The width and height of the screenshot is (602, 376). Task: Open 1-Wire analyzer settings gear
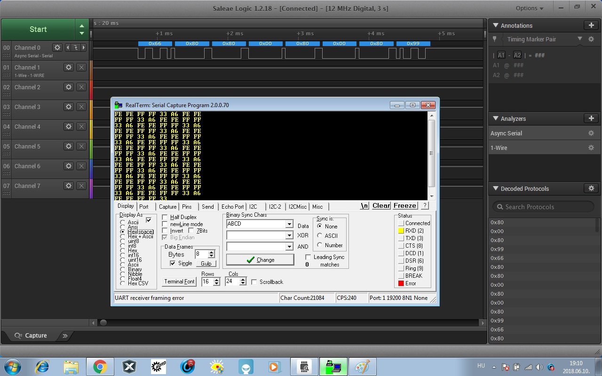coord(591,148)
